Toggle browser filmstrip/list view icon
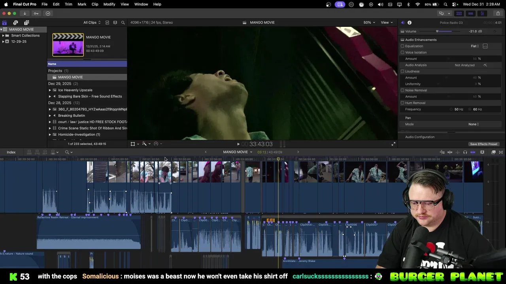Screen dimensions: 506x284 point(107,22)
